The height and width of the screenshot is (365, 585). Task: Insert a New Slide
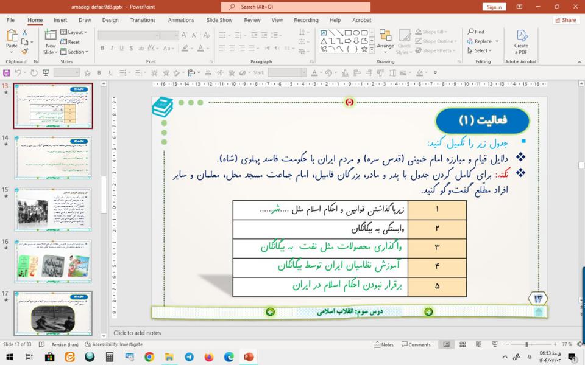[x=51, y=42]
